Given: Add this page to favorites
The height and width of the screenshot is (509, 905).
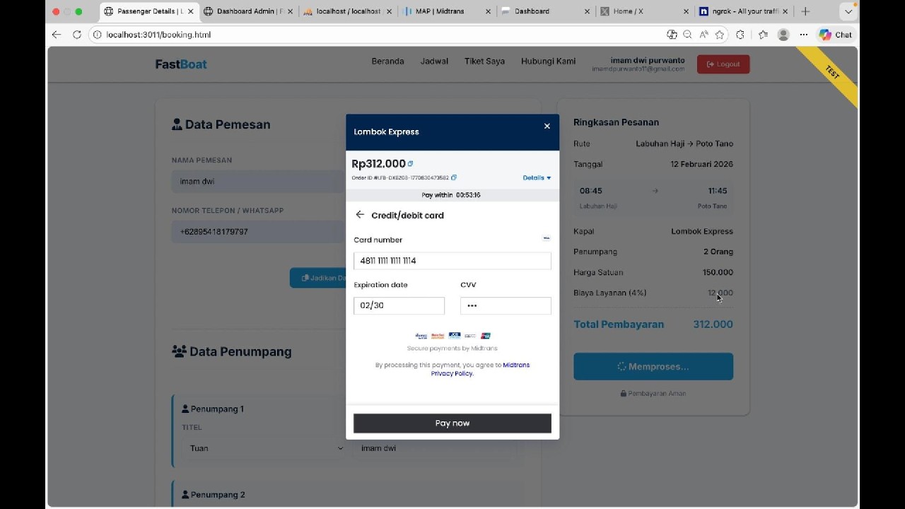Looking at the screenshot, I should 720,35.
